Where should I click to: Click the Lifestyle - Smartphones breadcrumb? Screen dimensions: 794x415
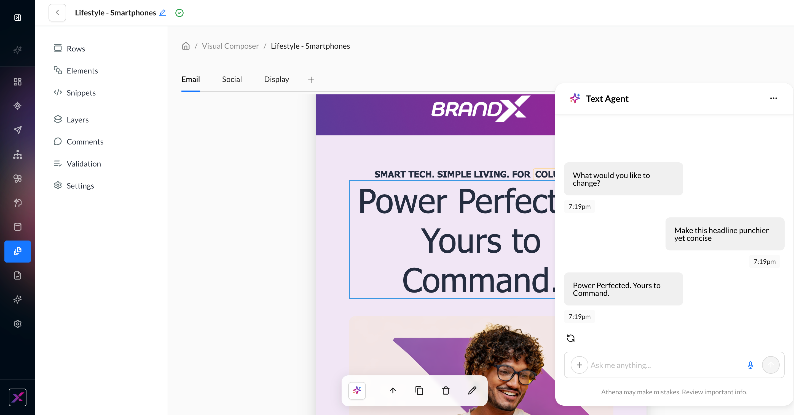click(310, 46)
